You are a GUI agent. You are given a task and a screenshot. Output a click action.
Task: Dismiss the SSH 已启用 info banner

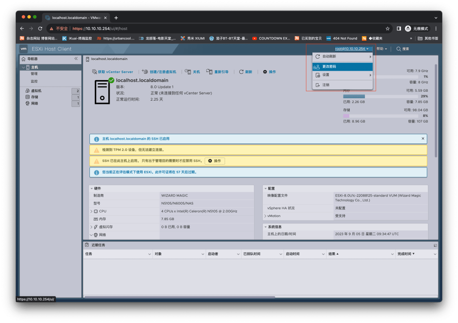(x=423, y=139)
